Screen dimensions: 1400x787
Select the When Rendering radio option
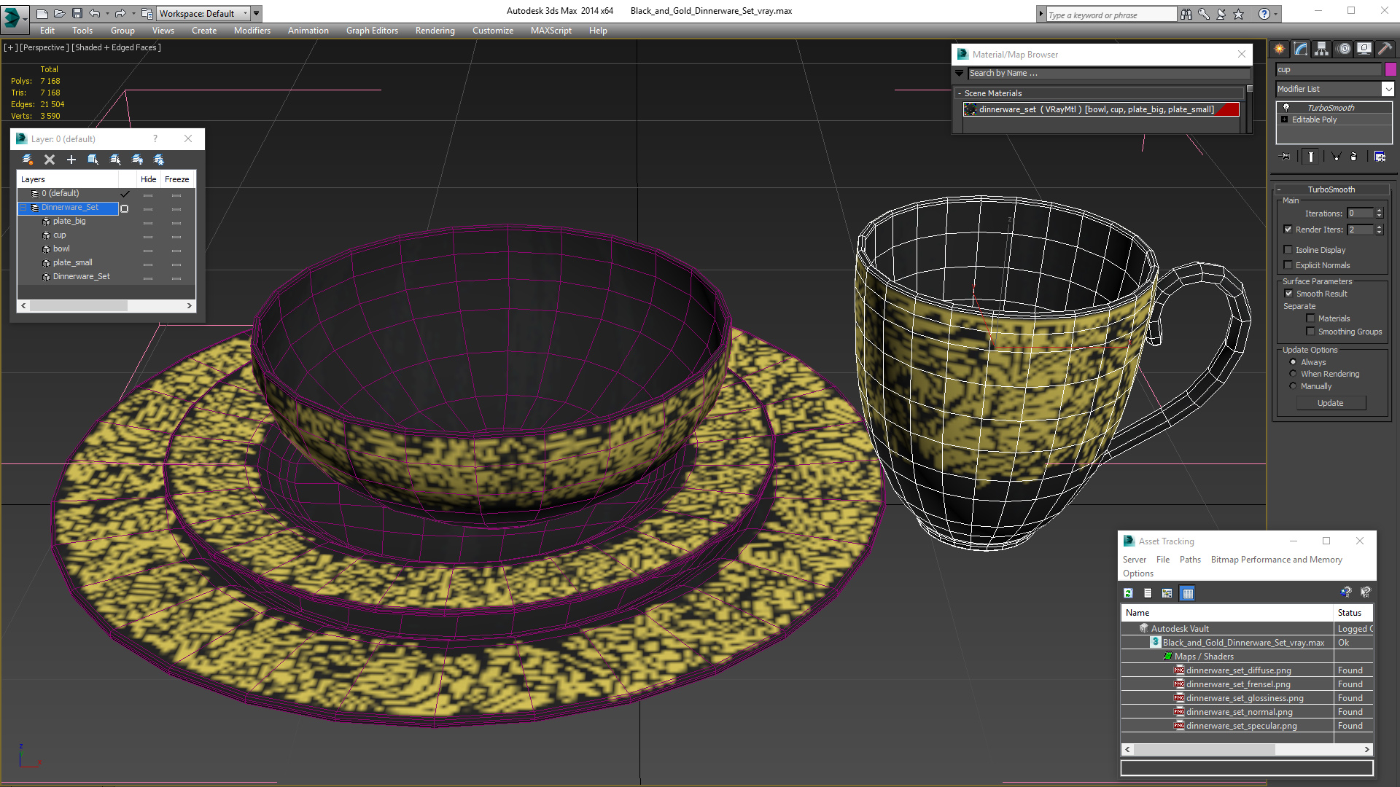[x=1294, y=374]
